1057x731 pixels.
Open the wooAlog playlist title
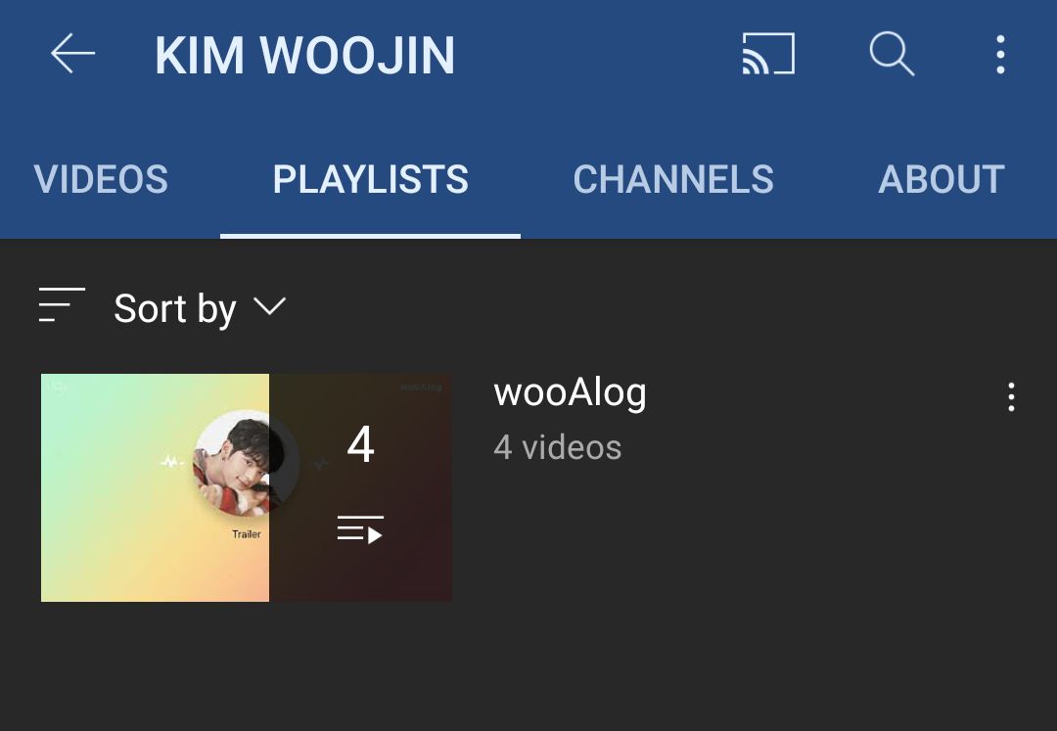click(x=571, y=392)
